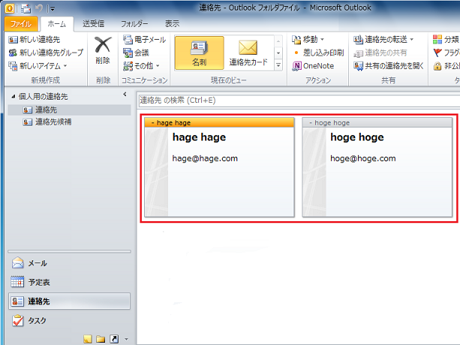Click the 分類 categorize color icon

coord(437,40)
